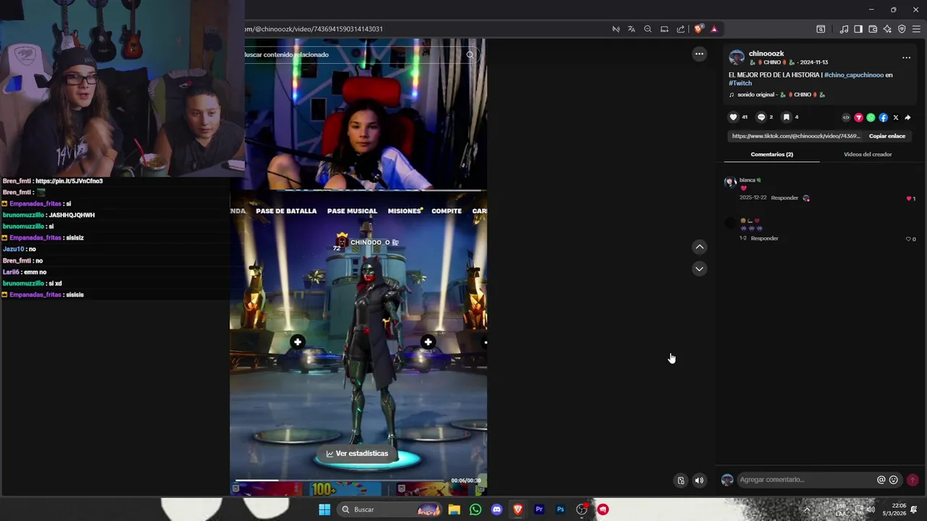
Task: Share the video to Facebook
Action: 883,117
